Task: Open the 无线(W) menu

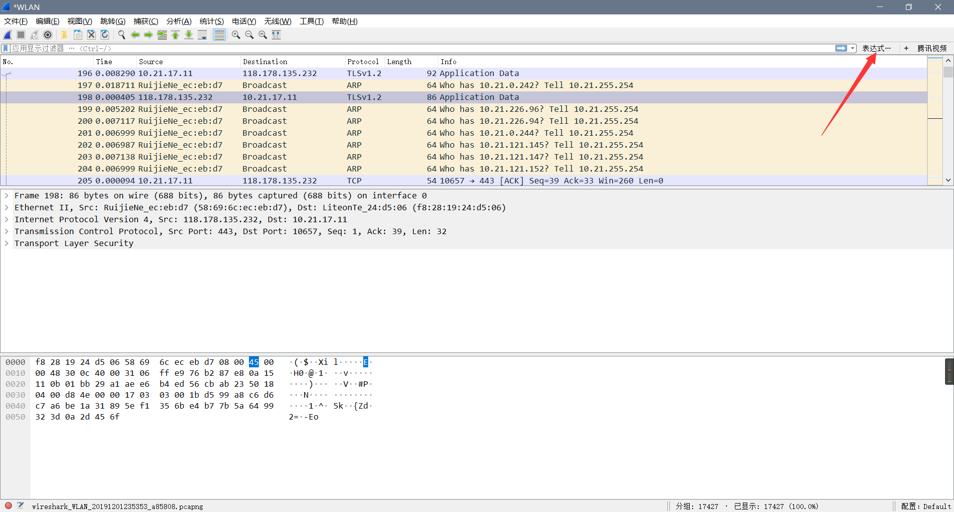Action: click(278, 21)
